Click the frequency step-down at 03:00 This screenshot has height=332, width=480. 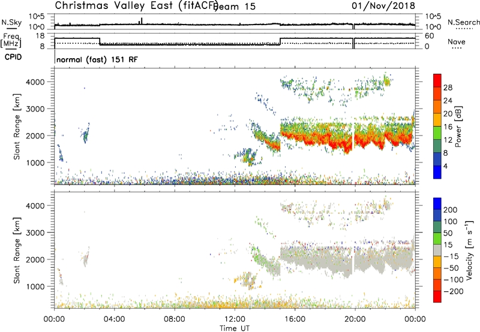coord(100,41)
